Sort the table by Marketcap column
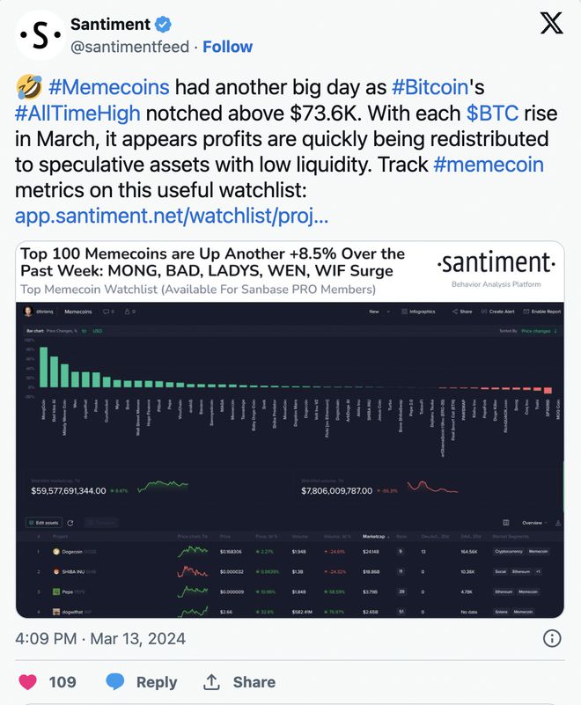 click(x=374, y=536)
